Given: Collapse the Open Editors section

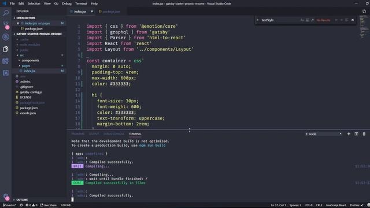Looking at the screenshot, I should pyautogui.click(x=25, y=18).
